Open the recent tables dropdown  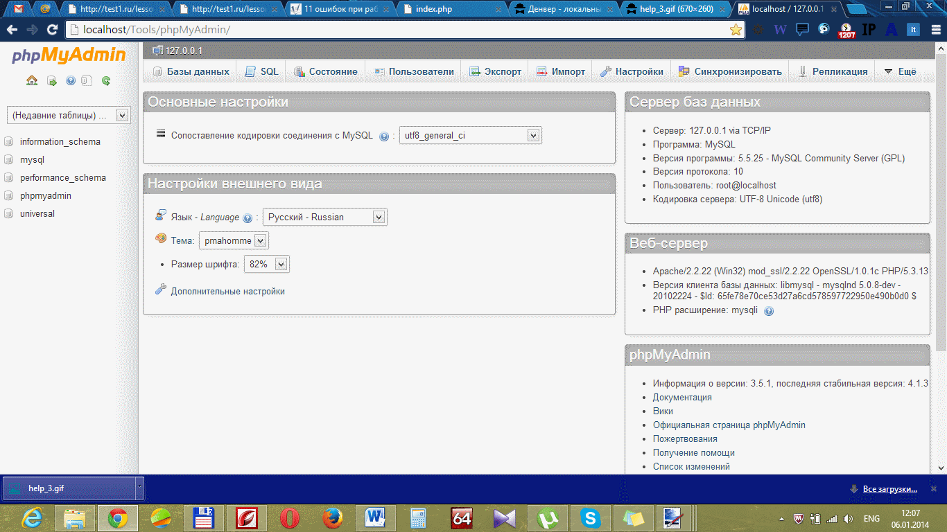(68, 115)
